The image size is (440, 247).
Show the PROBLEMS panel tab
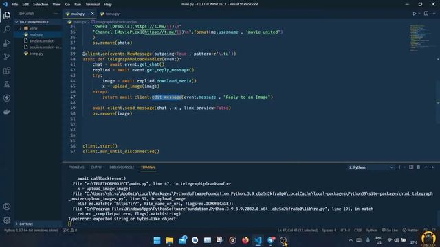[x=76, y=167]
